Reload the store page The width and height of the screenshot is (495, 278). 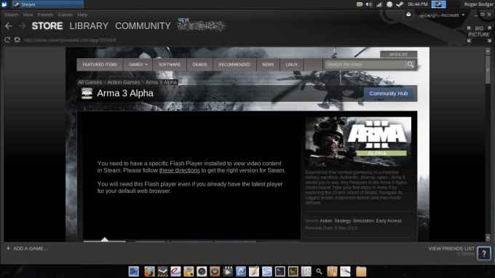(7, 40)
